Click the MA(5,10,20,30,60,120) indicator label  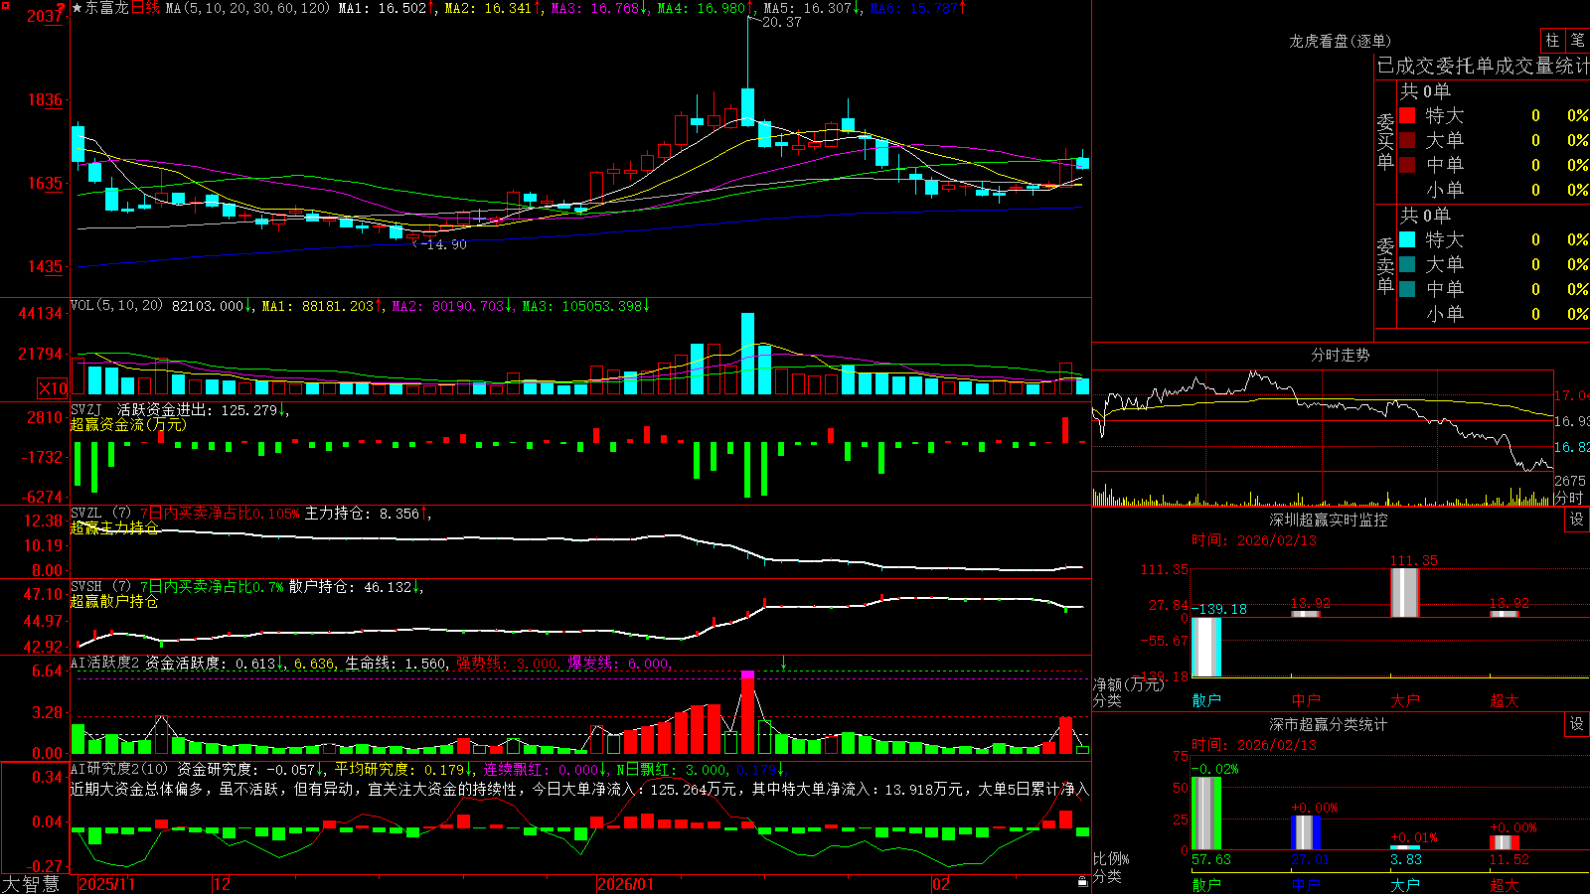(247, 8)
